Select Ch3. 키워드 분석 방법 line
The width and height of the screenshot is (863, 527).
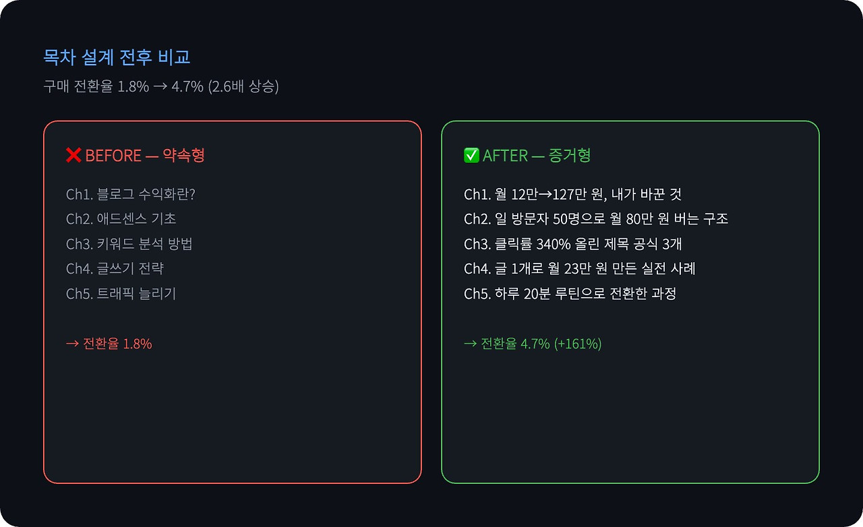point(129,244)
